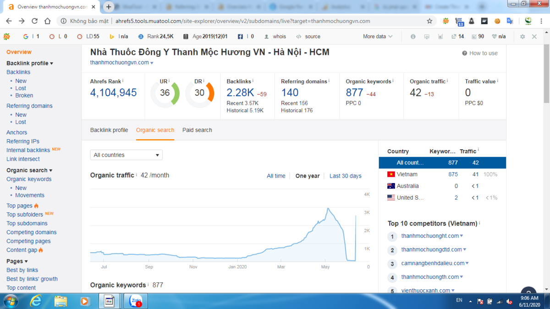Open the Top subfolders report

pos(25,214)
